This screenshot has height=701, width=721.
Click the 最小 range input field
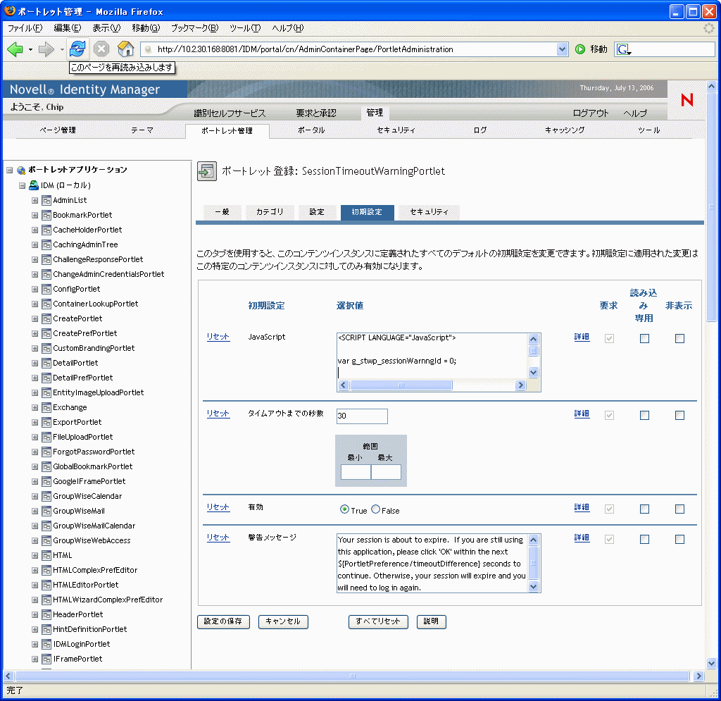point(356,472)
